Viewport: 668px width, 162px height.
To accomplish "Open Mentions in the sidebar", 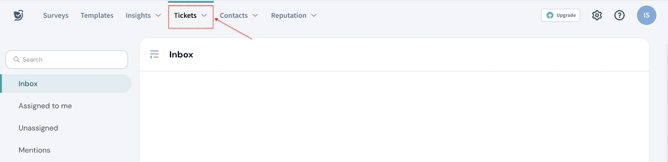I will pyautogui.click(x=34, y=150).
